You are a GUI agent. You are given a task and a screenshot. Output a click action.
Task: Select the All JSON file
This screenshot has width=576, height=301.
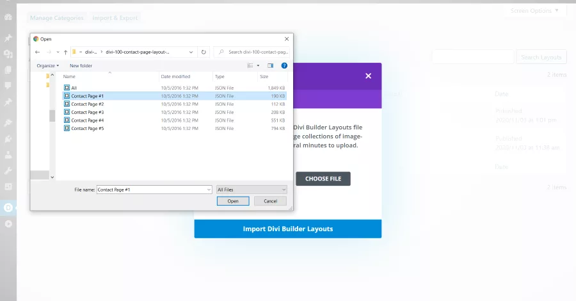click(x=175, y=88)
